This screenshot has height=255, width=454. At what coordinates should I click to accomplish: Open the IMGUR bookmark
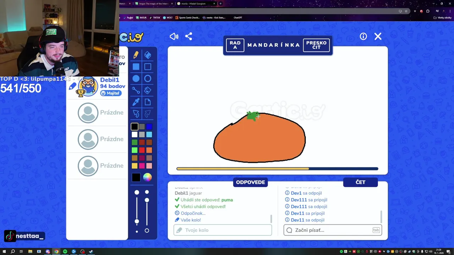[x=141, y=17]
